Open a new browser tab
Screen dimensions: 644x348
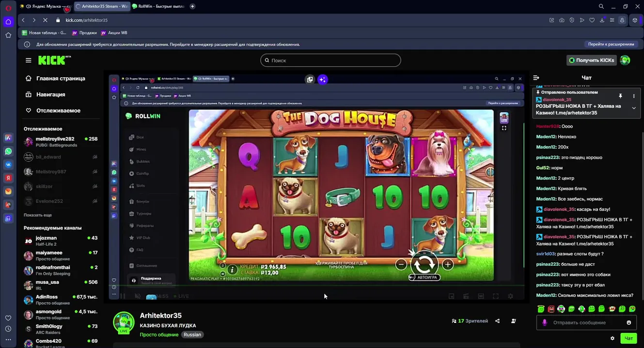tap(193, 7)
